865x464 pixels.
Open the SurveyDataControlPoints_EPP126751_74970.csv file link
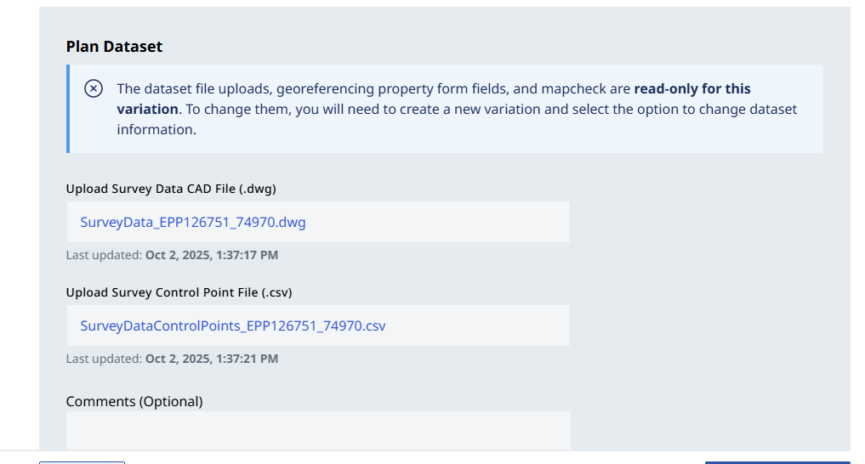coord(233,325)
